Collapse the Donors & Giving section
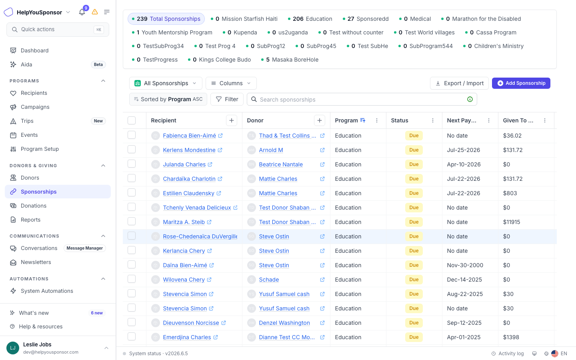Image resolution: width=576 pixels, height=360 pixels. (103, 166)
